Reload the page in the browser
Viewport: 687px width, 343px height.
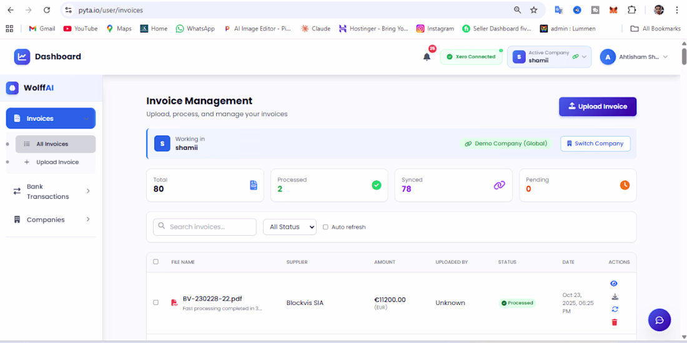click(47, 9)
